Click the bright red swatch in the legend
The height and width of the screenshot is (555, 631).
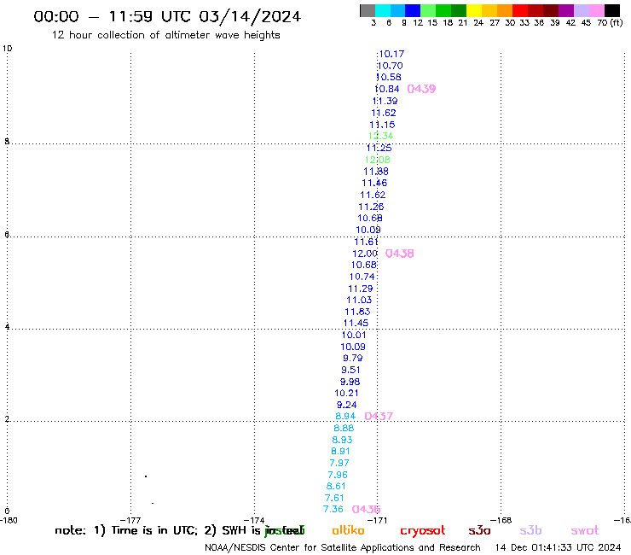click(x=520, y=10)
